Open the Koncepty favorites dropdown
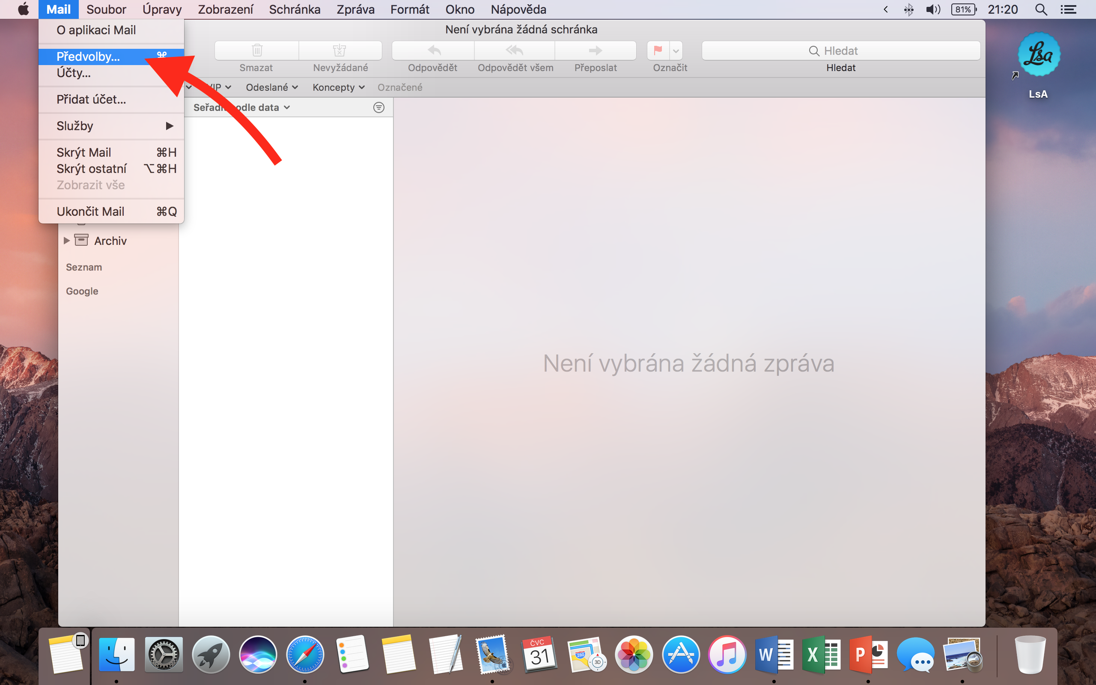This screenshot has width=1096, height=685. coord(338,87)
